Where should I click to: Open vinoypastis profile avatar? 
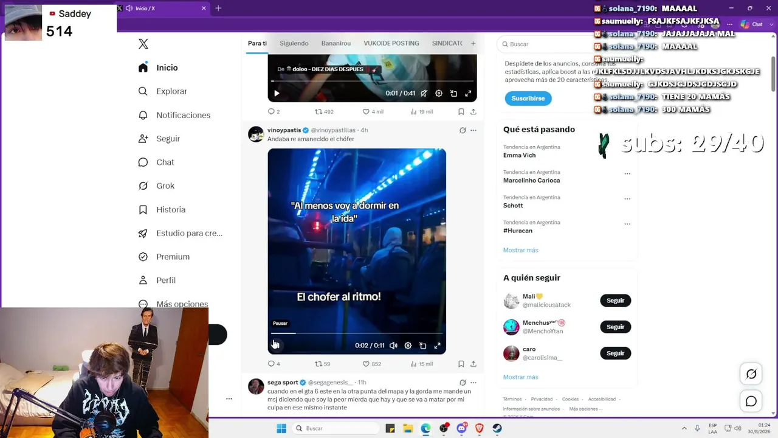coord(256,134)
